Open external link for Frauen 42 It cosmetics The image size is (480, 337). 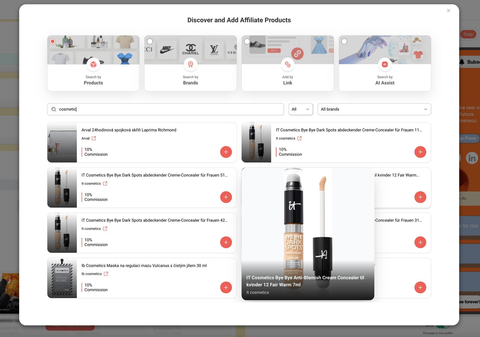click(105, 229)
